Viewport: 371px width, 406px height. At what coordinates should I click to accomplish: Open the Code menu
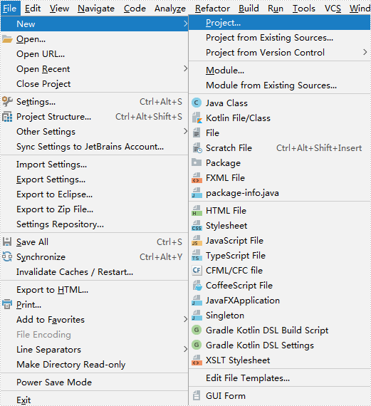pos(135,9)
